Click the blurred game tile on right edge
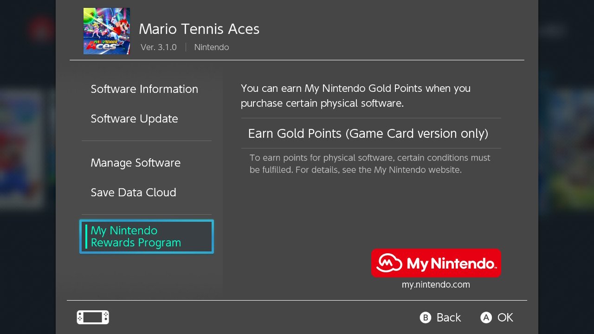This screenshot has height=334, width=594. coord(566,148)
